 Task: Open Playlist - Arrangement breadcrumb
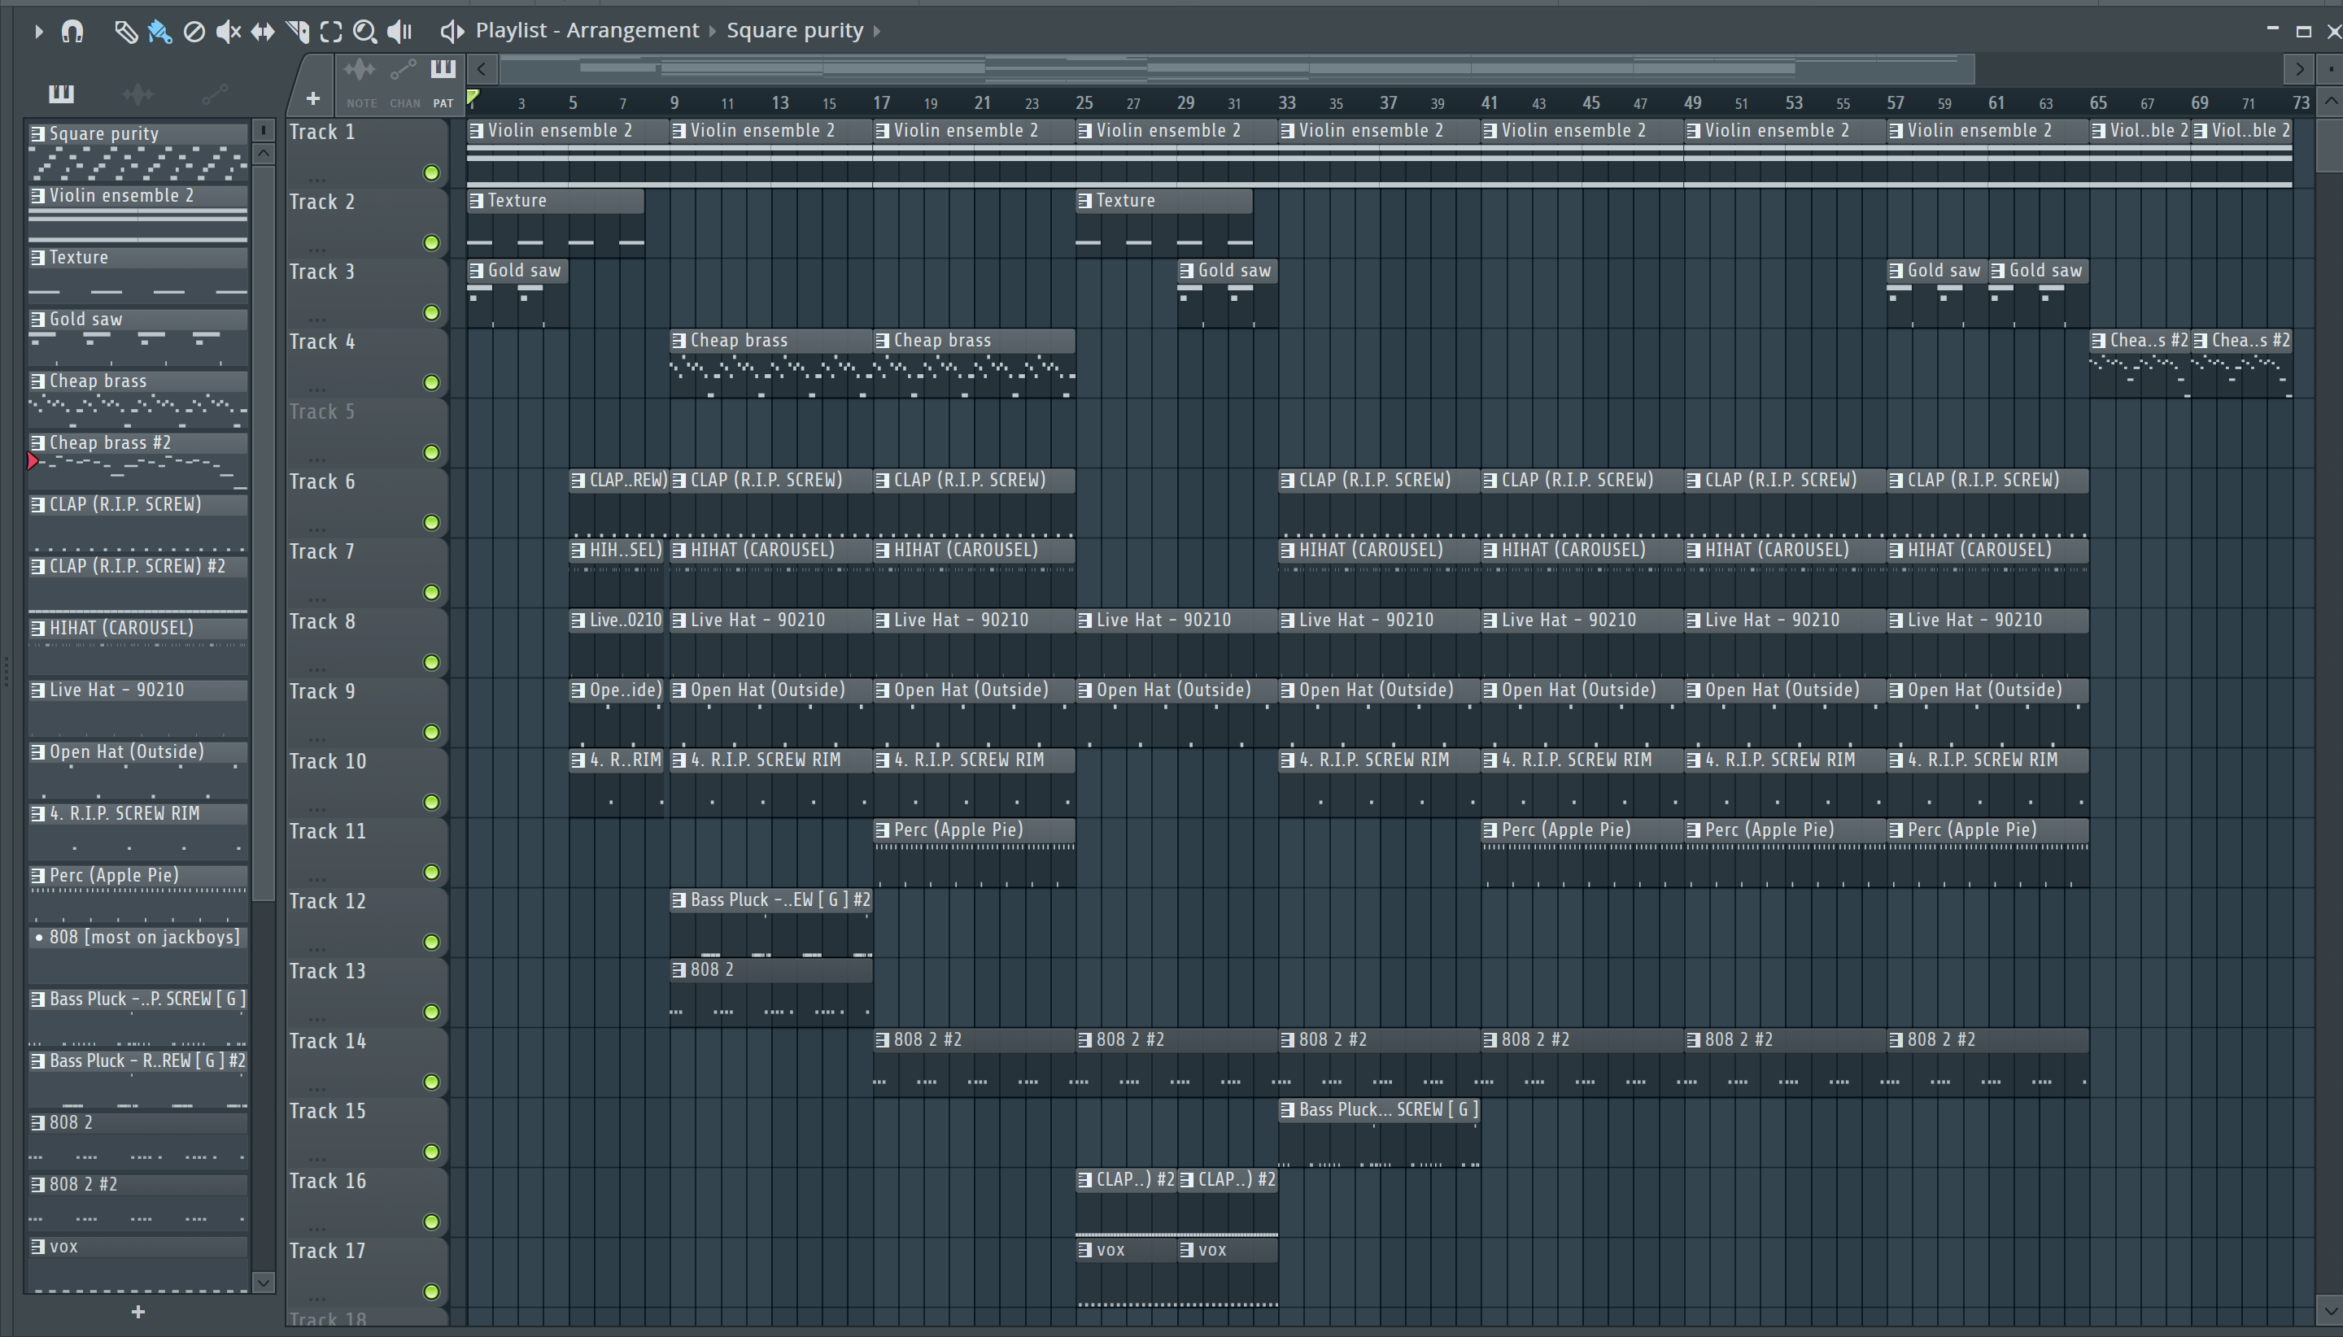point(587,30)
